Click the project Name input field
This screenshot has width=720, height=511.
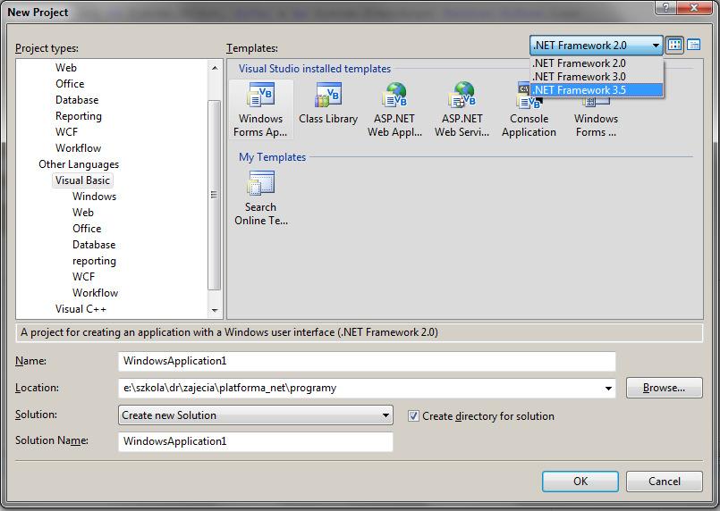[367, 362]
